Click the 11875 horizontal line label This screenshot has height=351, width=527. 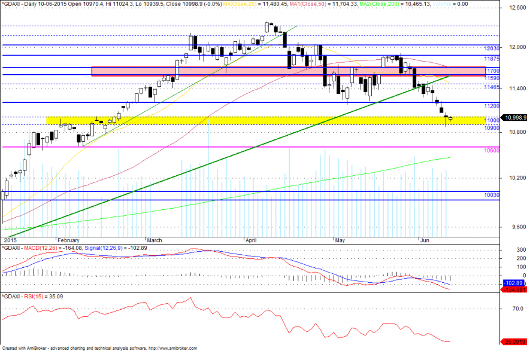pos(492,59)
